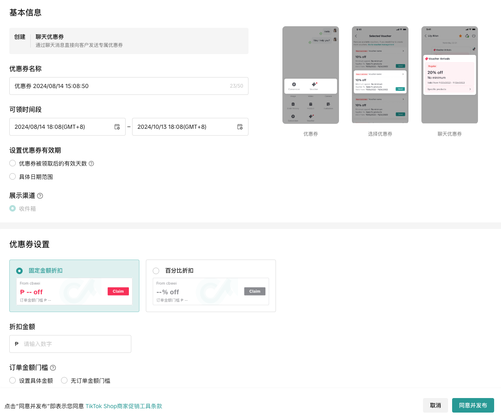Click the 取消 button

[x=435, y=405]
